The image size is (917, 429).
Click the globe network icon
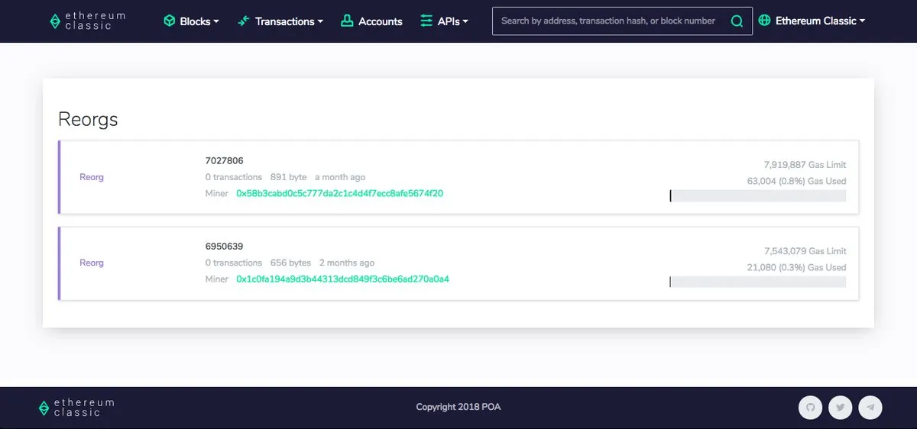point(765,21)
